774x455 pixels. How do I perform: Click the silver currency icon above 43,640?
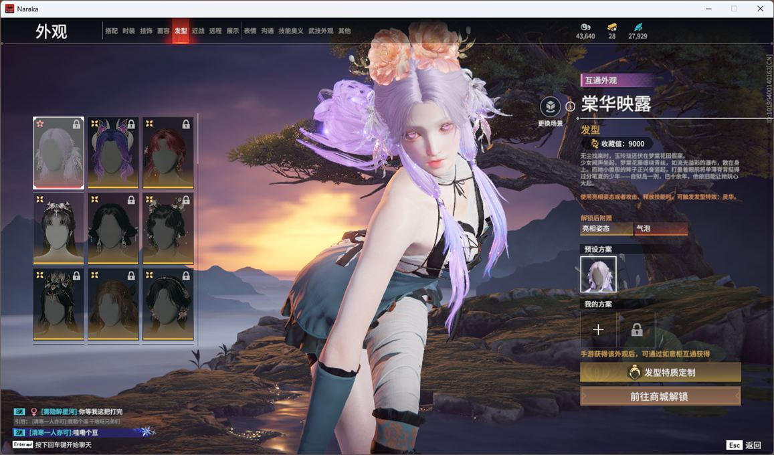coord(585,27)
